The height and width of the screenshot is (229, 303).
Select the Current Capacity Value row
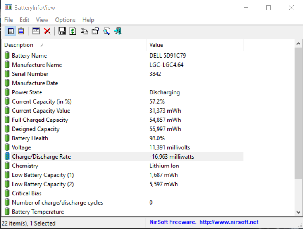122,111
